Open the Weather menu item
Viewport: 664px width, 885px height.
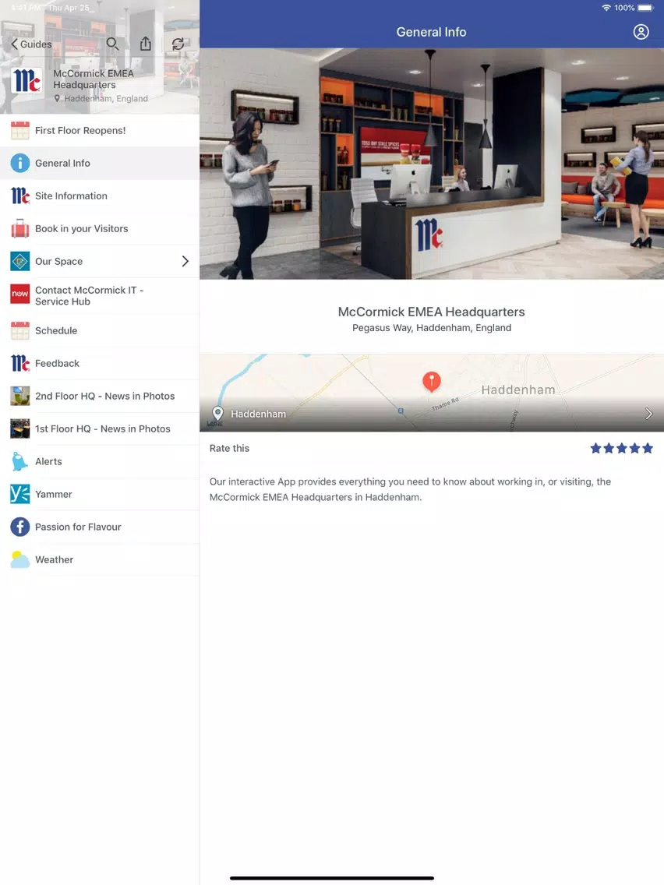tap(100, 560)
